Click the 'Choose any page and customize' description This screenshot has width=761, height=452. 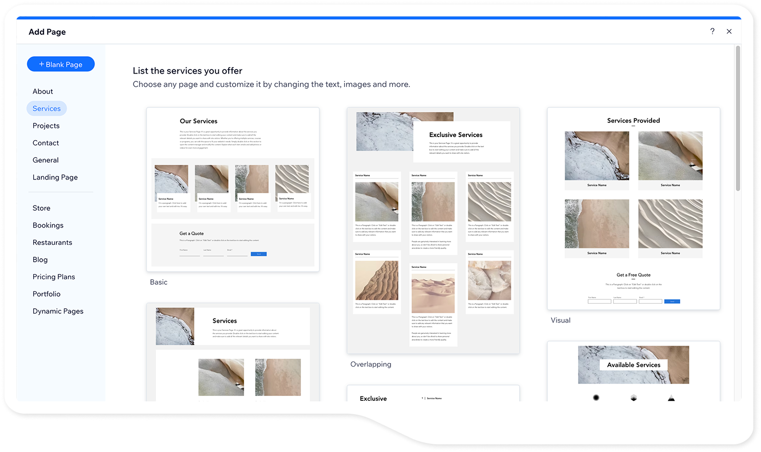tap(272, 84)
